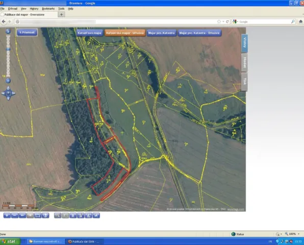
Task: Open a new tab with the plus button
Action: (x=61, y=15)
